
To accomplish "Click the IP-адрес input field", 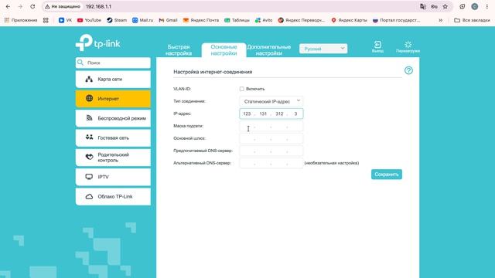I will tap(271, 114).
